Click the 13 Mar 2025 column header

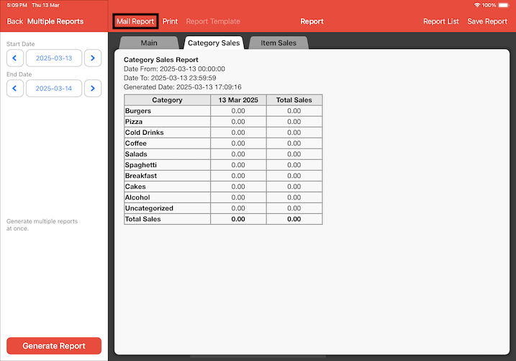tap(238, 100)
